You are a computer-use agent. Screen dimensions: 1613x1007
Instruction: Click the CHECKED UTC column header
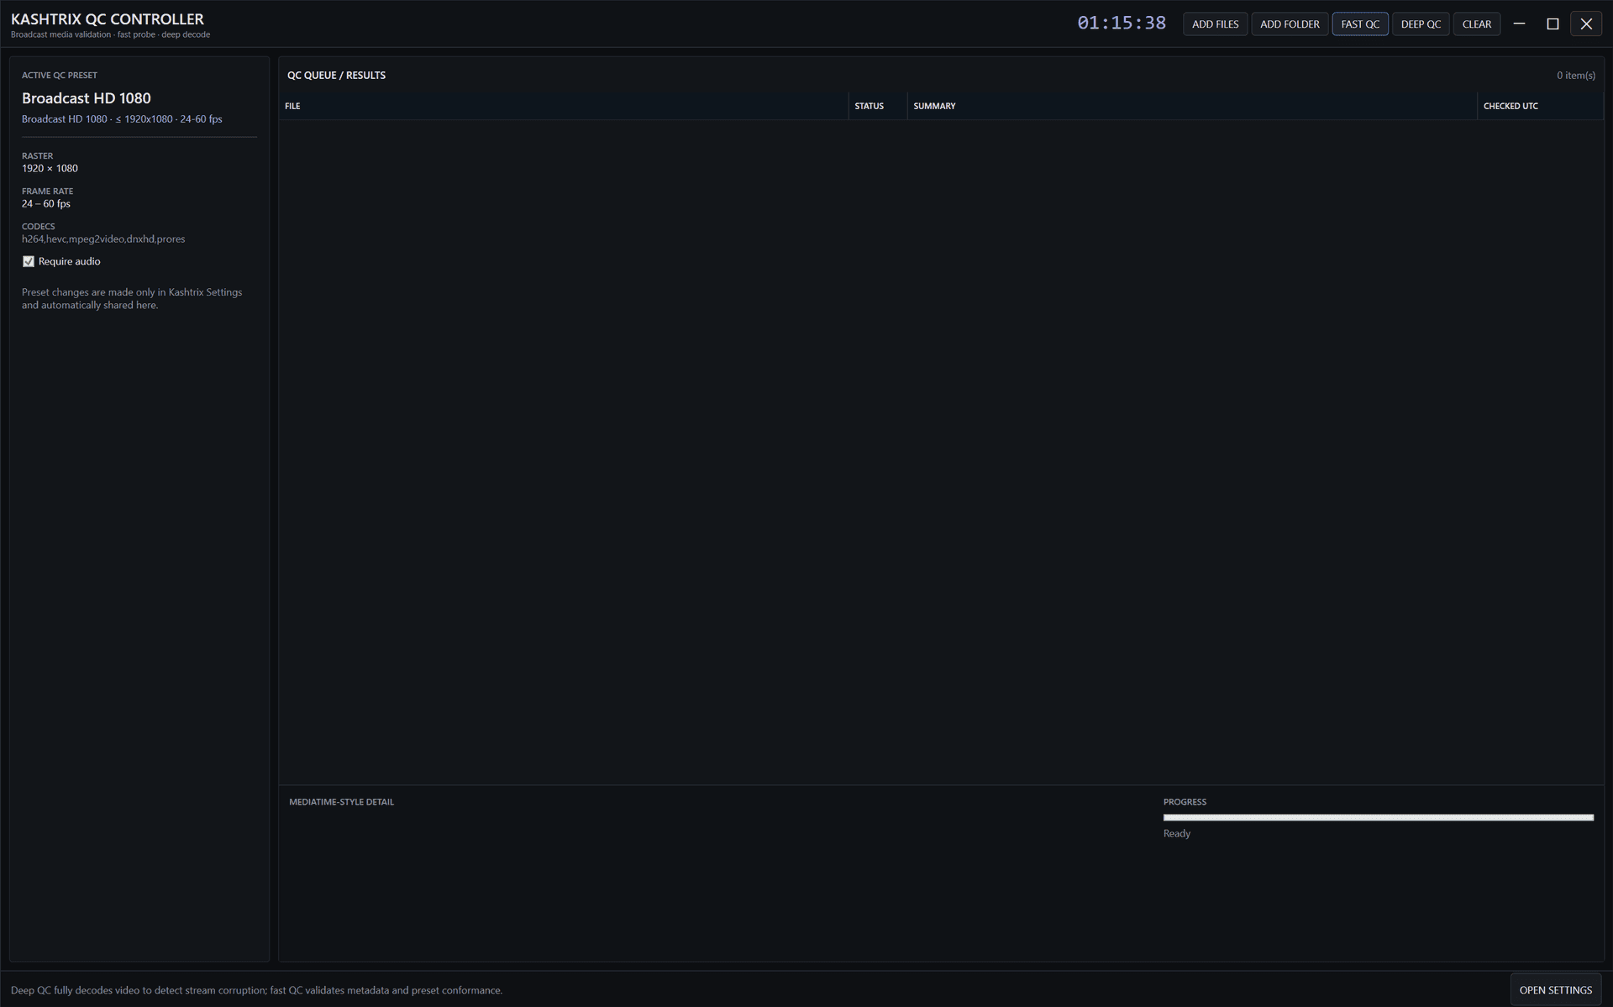coord(1540,106)
